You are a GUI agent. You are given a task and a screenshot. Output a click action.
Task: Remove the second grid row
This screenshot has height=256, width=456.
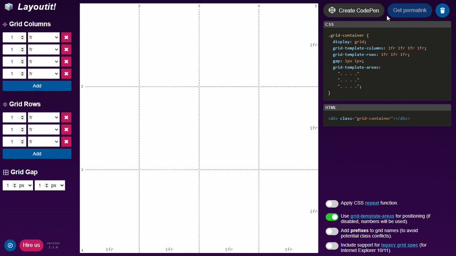(x=66, y=130)
